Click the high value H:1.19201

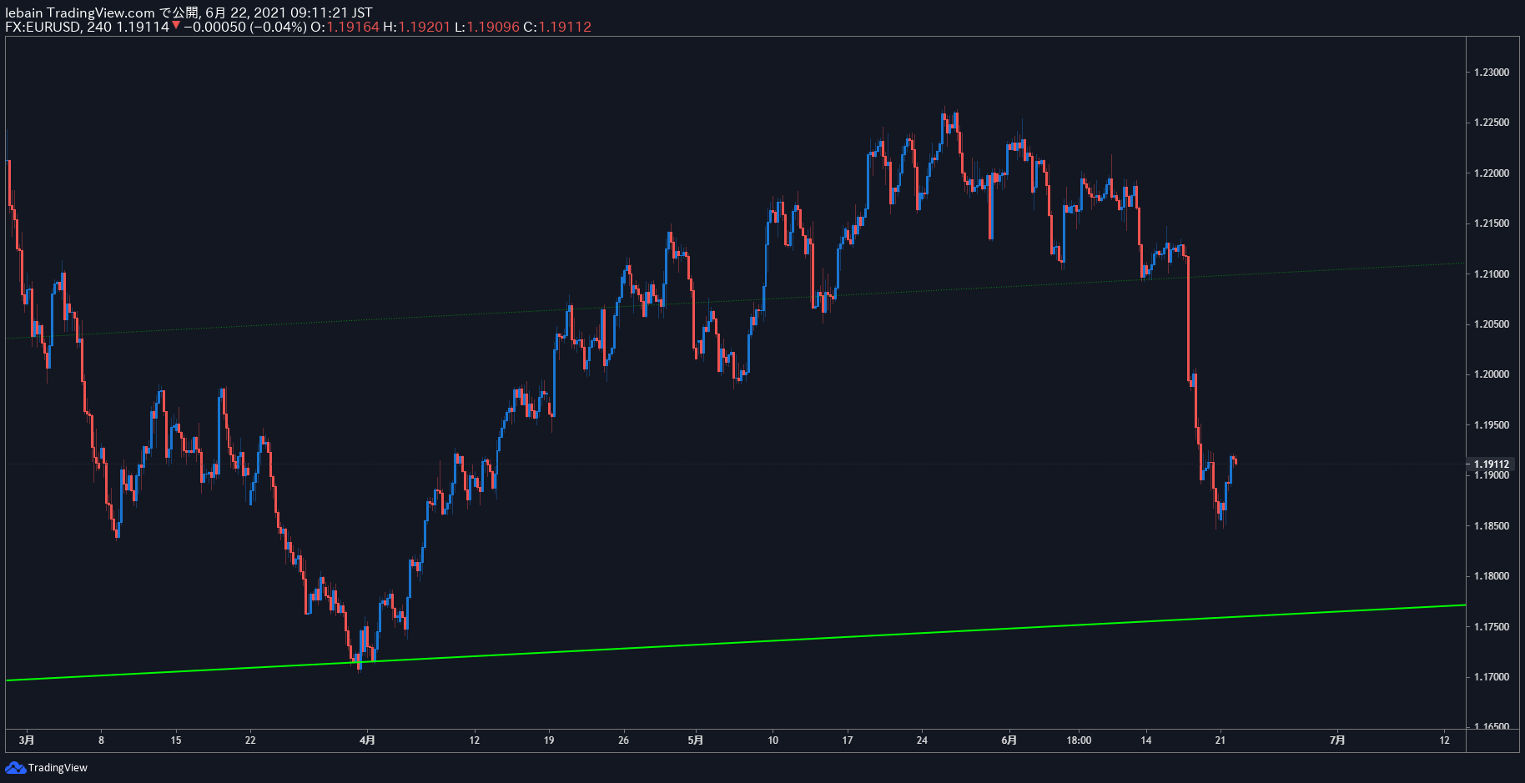tap(417, 27)
